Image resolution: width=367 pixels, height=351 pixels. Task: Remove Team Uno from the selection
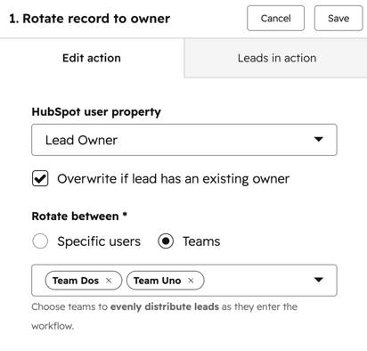[191, 281]
